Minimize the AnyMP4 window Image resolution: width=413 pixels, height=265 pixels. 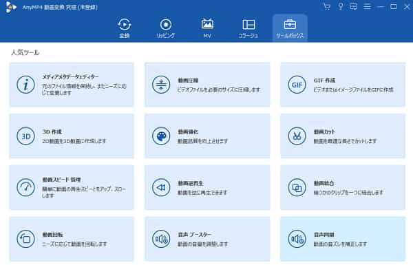[x=381, y=7]
